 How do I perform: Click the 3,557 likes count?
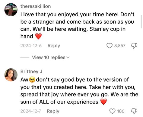(x=120, y=46)
